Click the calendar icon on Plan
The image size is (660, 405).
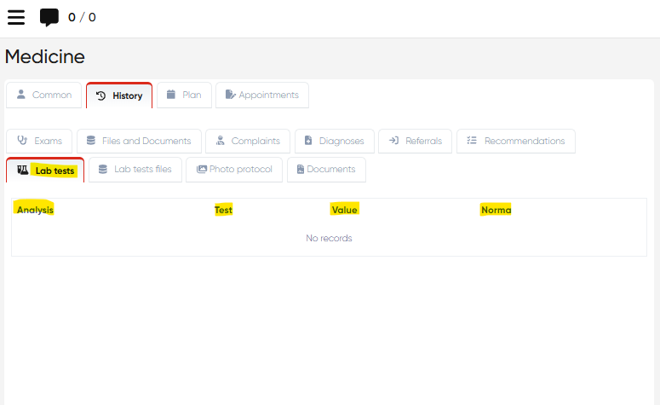pyautogui.click(x=171, y=95)
